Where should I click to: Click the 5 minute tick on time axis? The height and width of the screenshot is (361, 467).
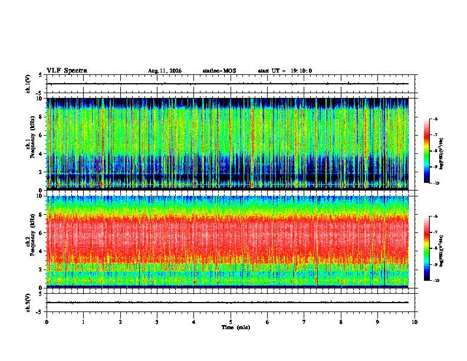[231, 322]
